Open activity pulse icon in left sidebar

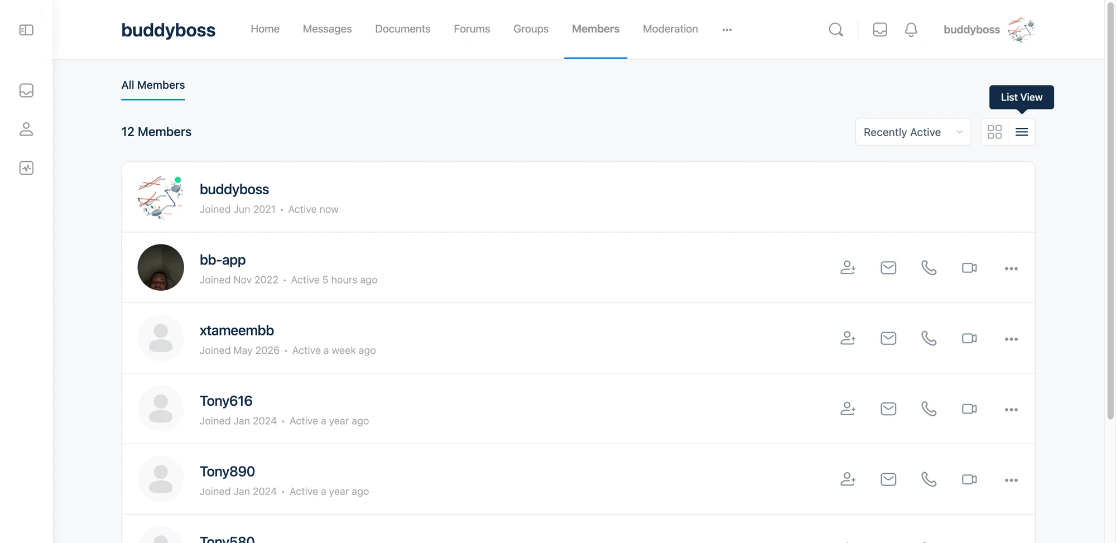pyautogui.click(x=26, y=168)
